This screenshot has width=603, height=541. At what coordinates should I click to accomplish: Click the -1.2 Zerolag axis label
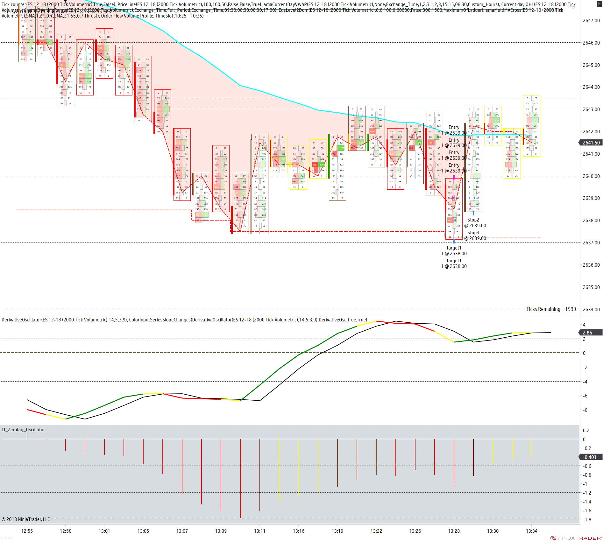coord(587,493)
